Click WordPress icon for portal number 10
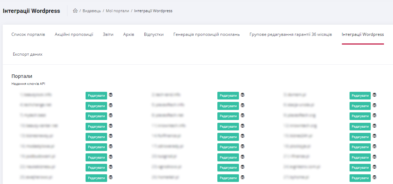This screenshot has height=184, width=393. pos(111,126)
